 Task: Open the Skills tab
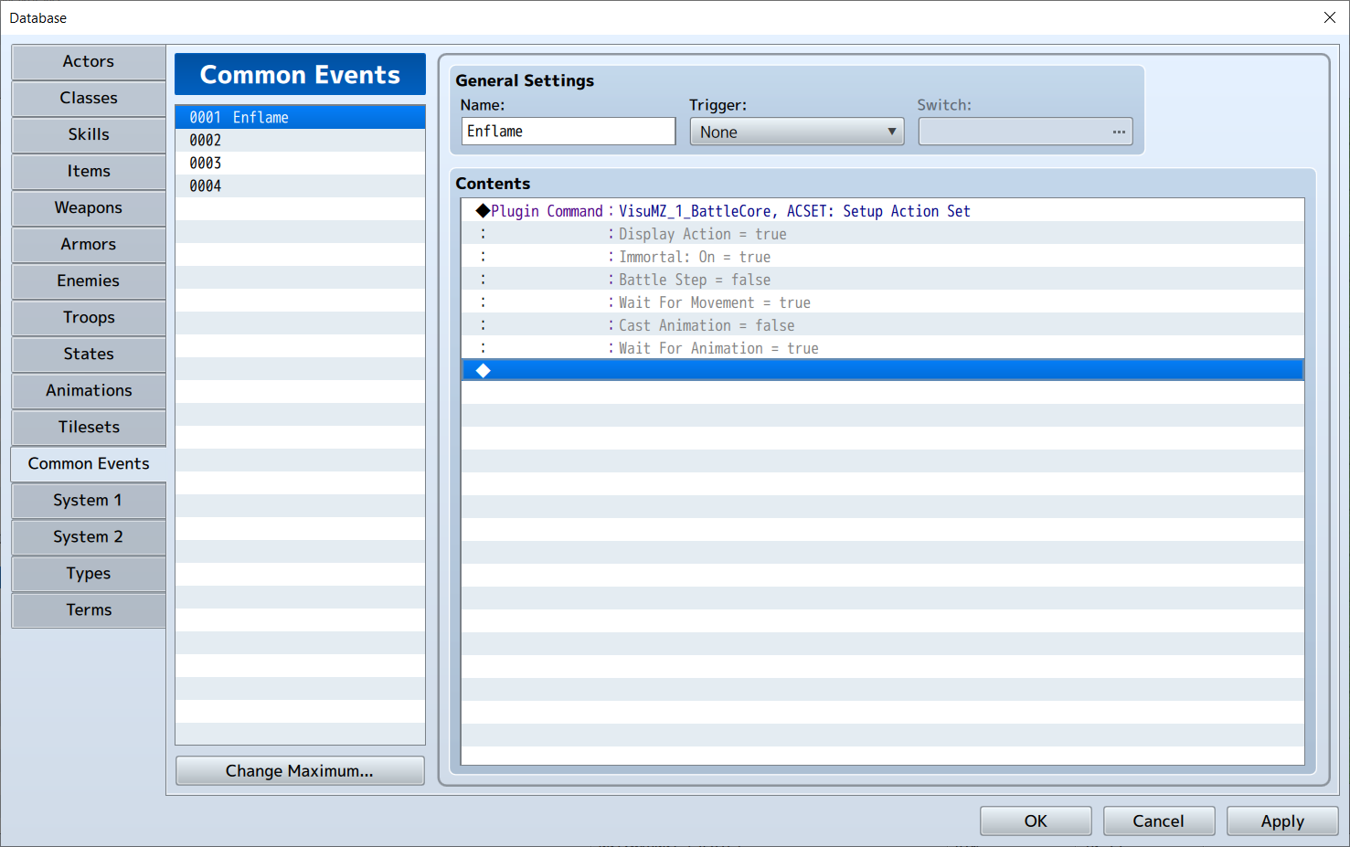point(89,135)
